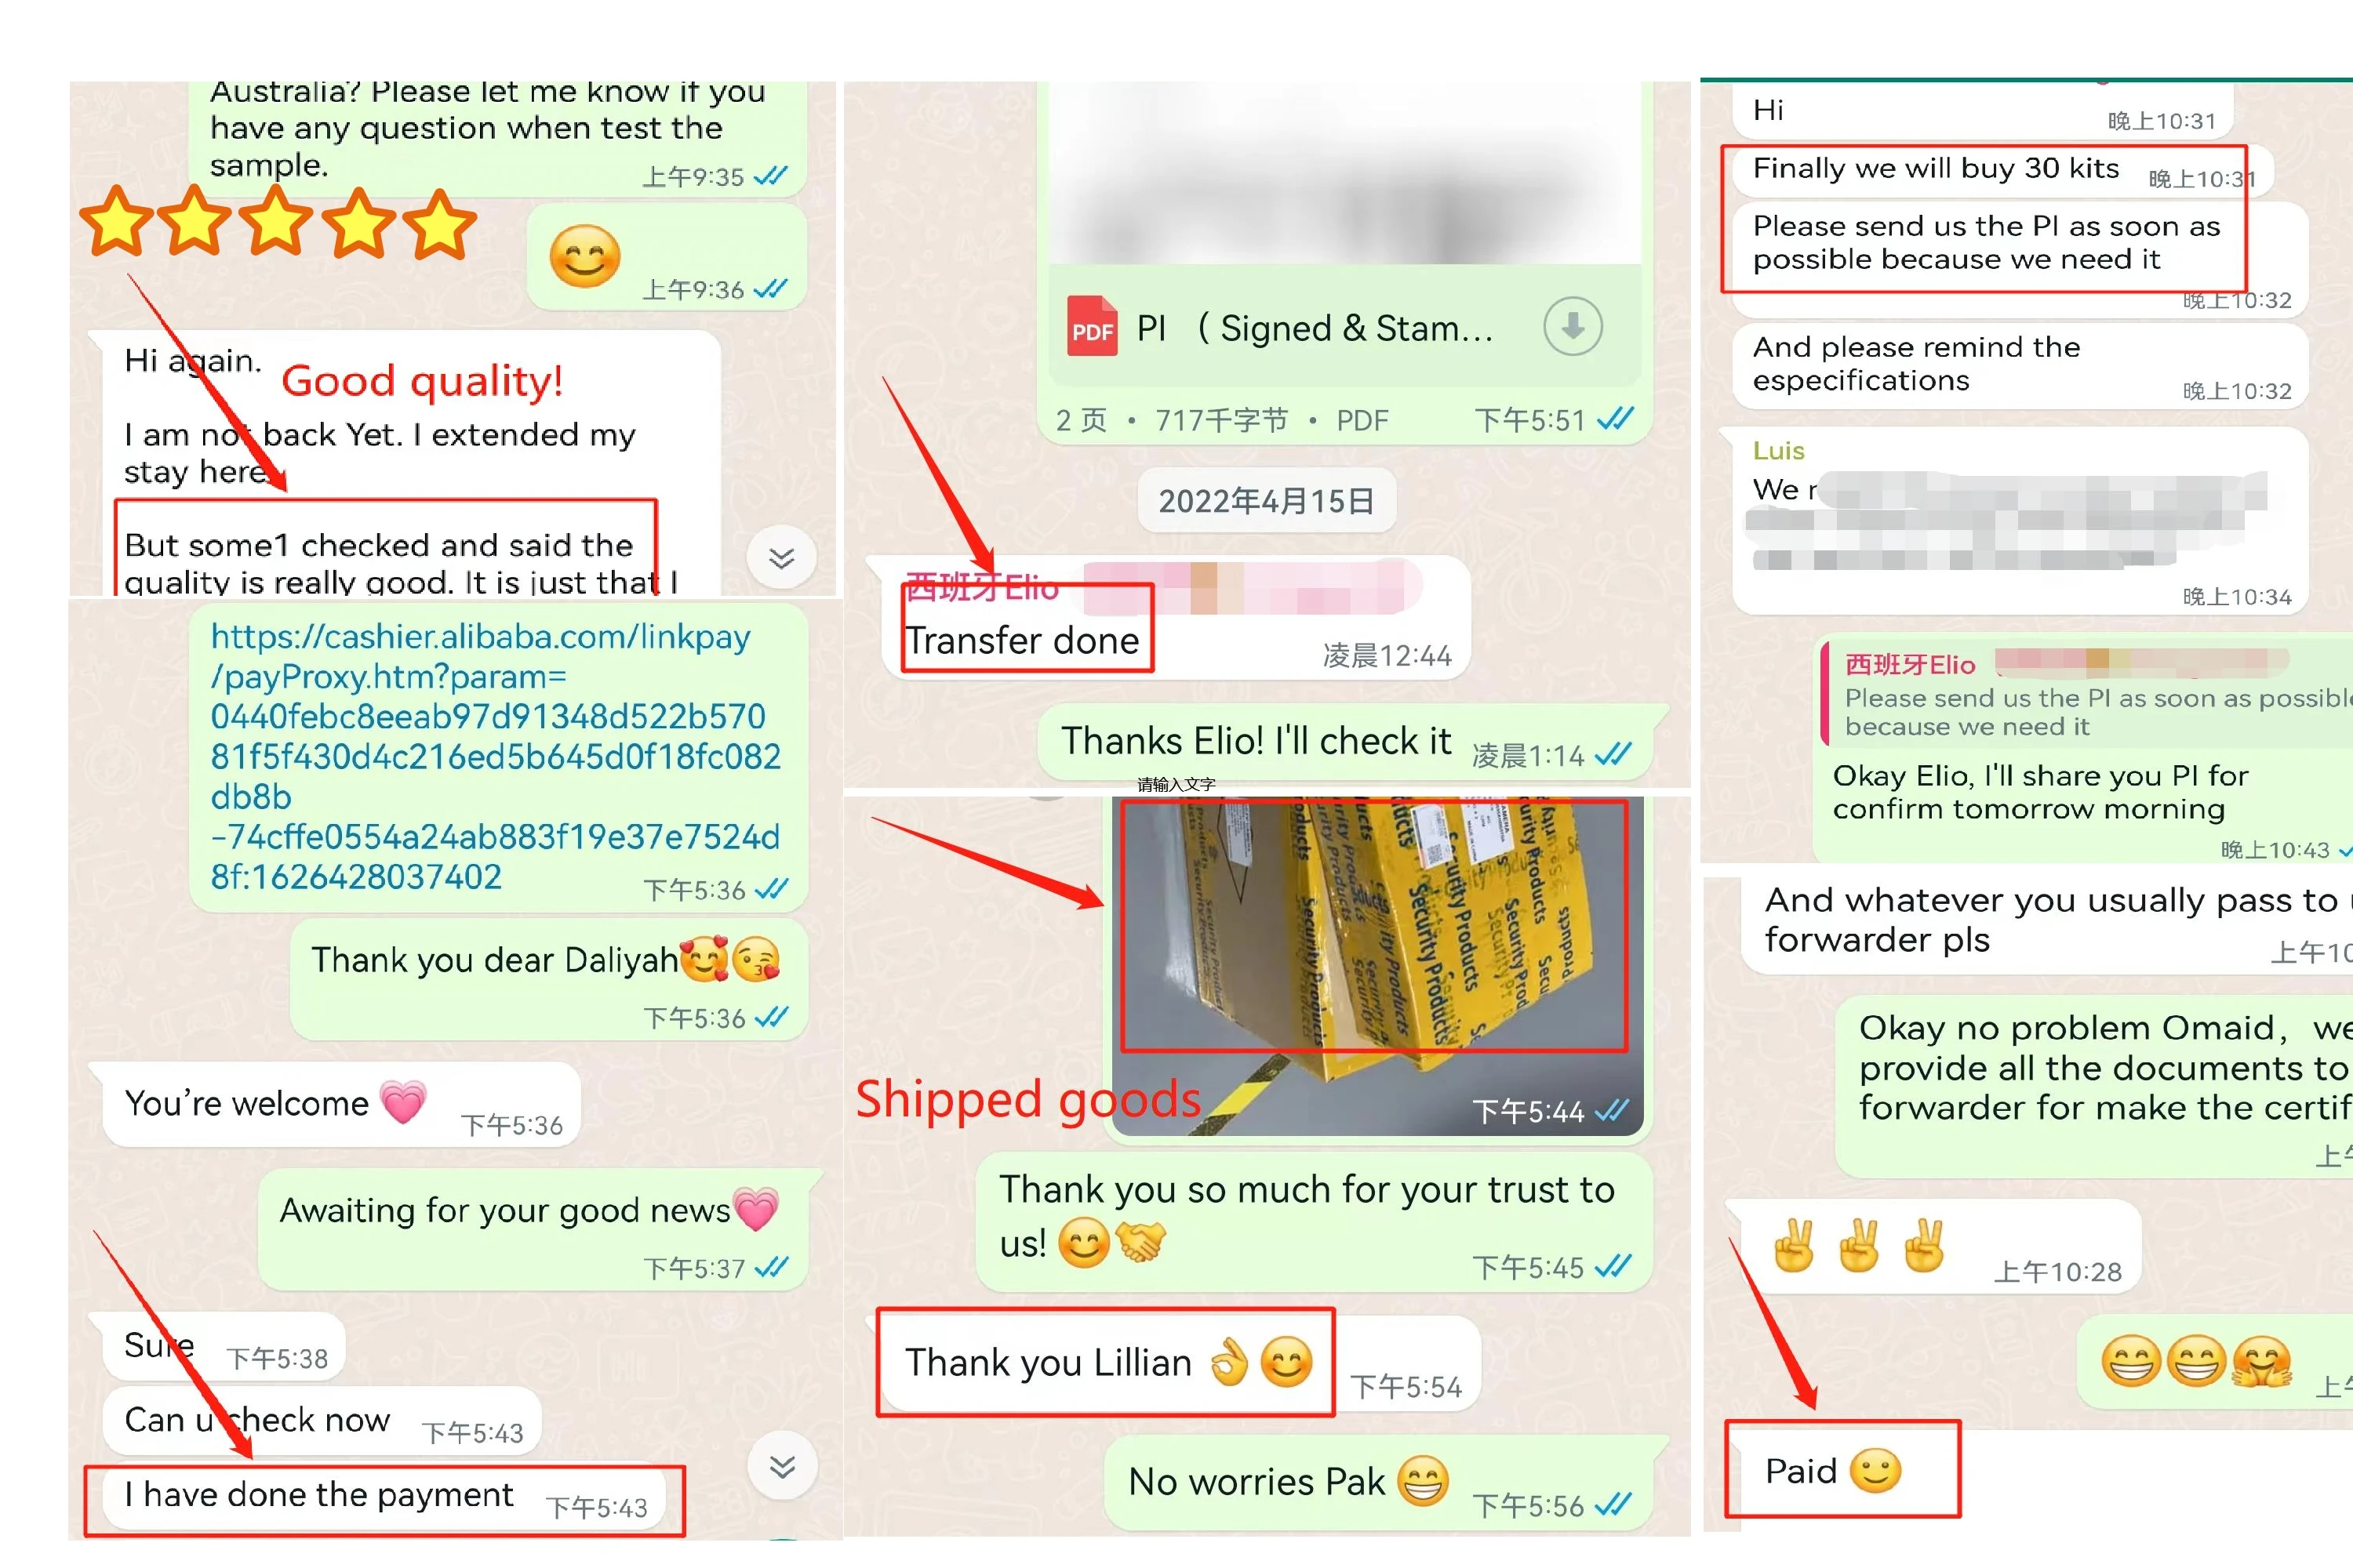Click the first gold star rating
2353x1568 pixels.
[117, 221]
